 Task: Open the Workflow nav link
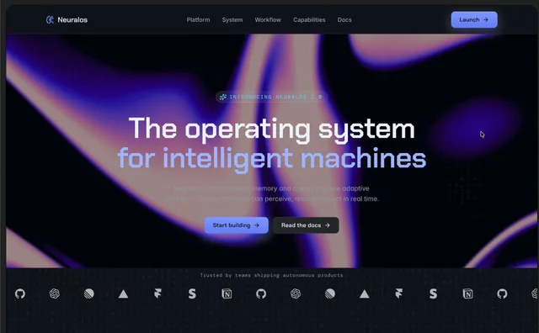(x=268, y=20)
